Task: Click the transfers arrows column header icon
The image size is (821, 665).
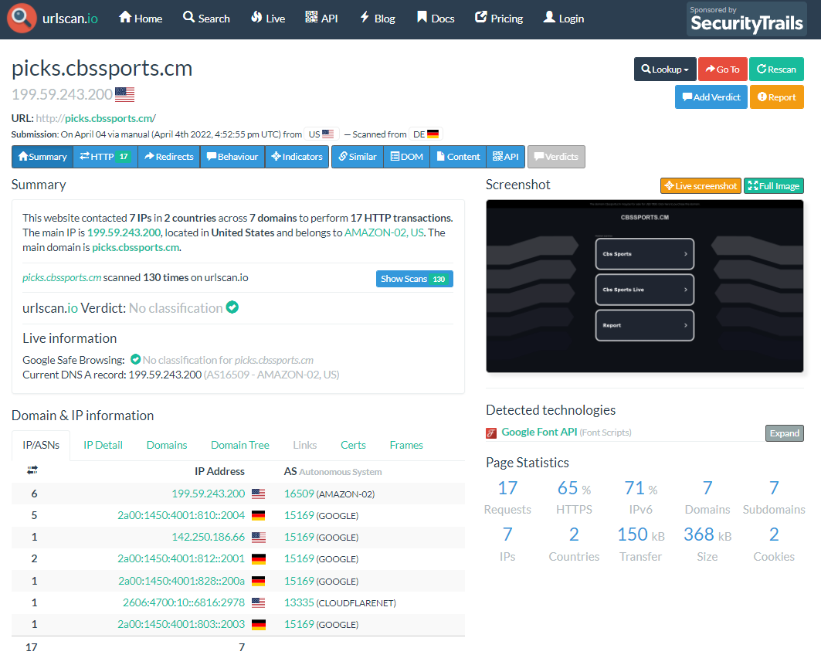Action: 32,470
